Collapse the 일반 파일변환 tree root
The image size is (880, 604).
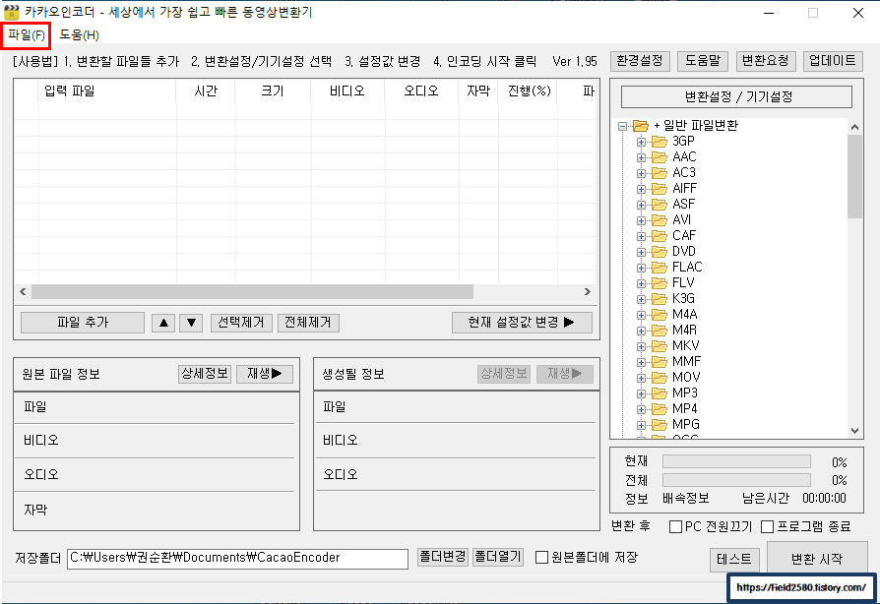(x=622, y=126)
